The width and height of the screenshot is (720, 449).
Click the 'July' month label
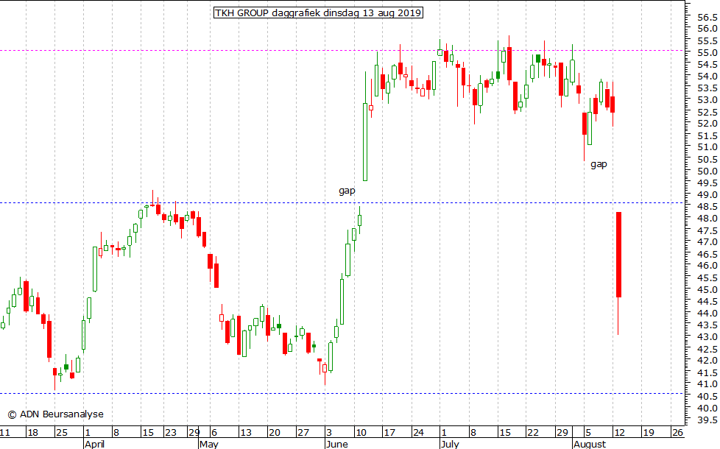coord(450,444)
